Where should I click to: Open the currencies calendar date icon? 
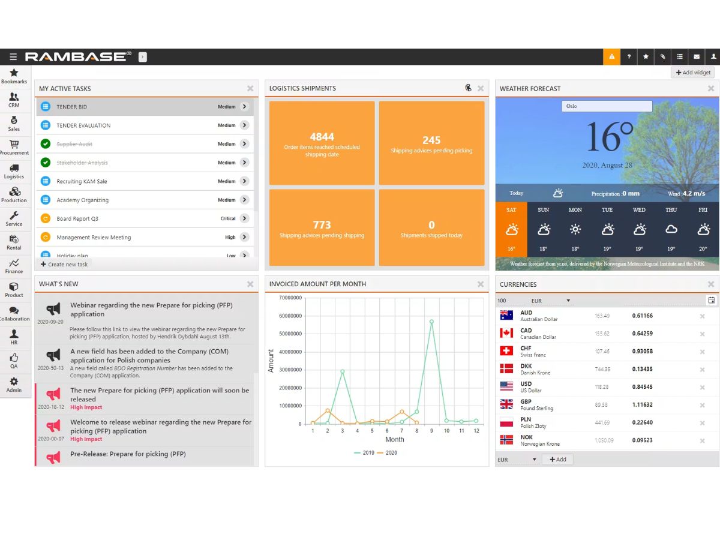tap(712, 300)
